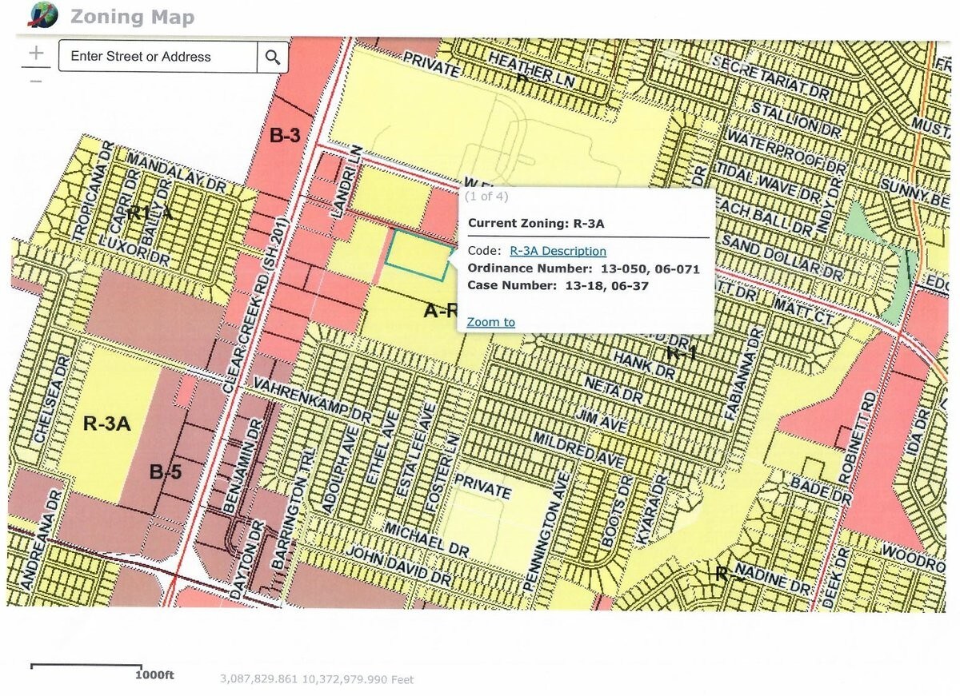This screenshot has width=960, height=696.
Task: Click the coordinates readout at bottom
Action: click(x=317, y=679)
